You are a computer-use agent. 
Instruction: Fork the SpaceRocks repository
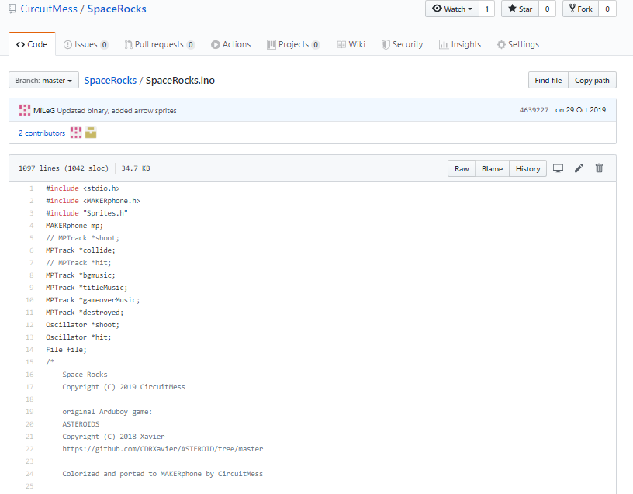[581, 9]
